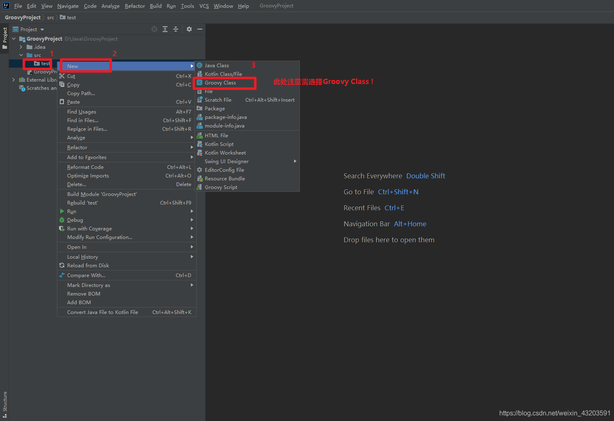This screenshot has height=421, width=614.
Task: Choose Optimize Imports
Action: [x=127, y=175]
